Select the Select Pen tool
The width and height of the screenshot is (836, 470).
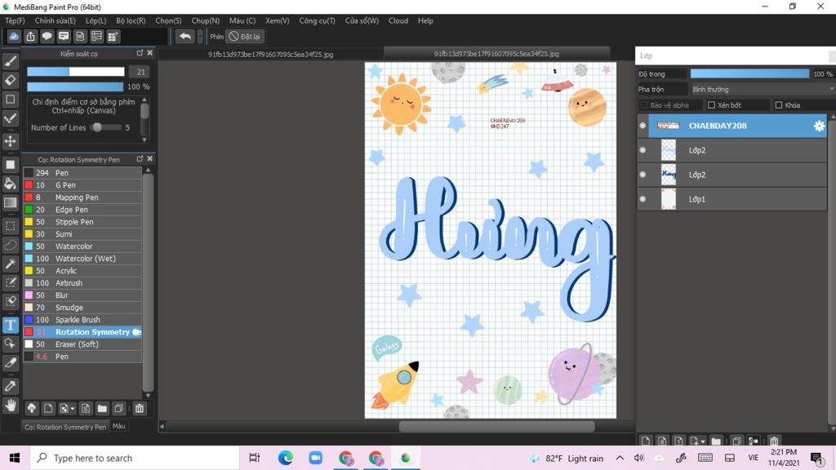click(x=10, y=283)
